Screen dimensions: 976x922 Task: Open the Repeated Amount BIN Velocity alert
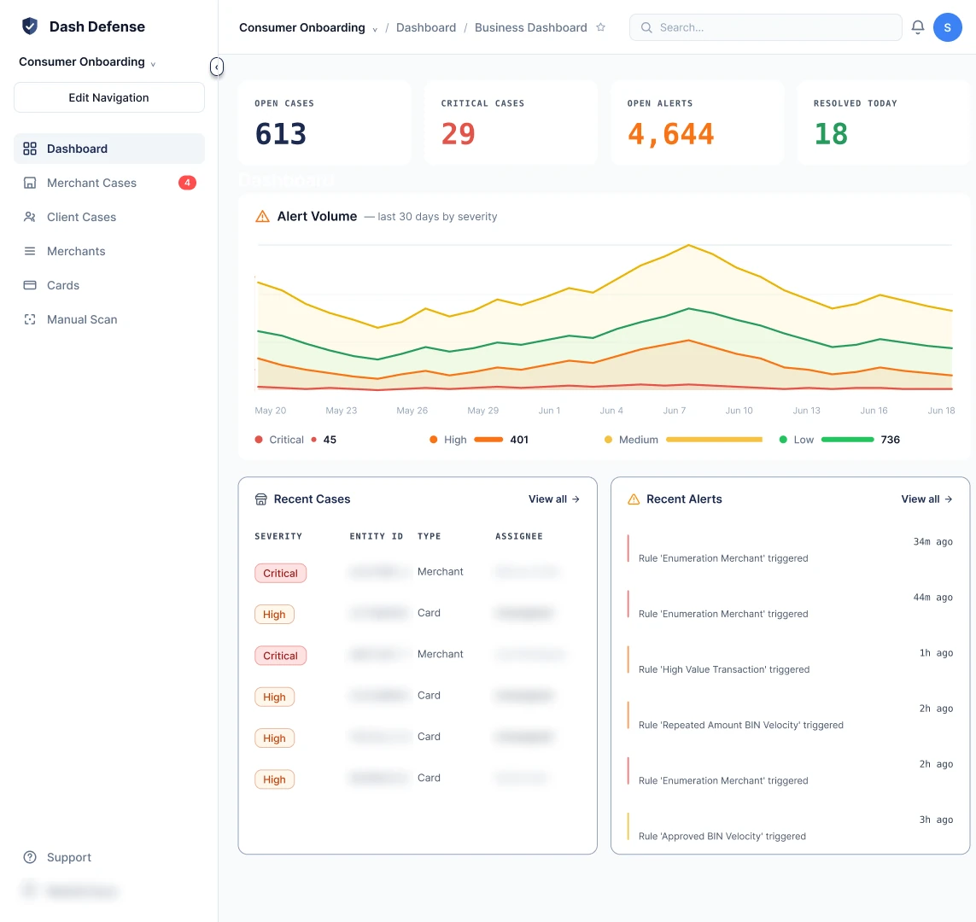pyautogui.click(x=790, y=717)
